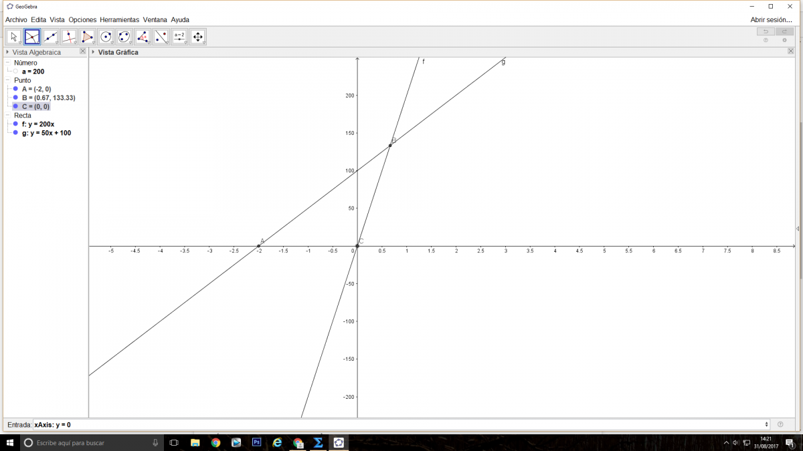Select the Line through two points tool
The width and height of the screenshot is (803, 451).
(51, 37)
